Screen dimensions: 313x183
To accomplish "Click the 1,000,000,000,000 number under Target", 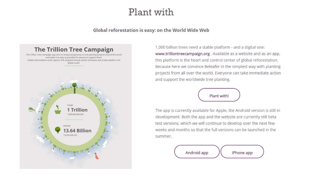I will (x=75, y=114).
